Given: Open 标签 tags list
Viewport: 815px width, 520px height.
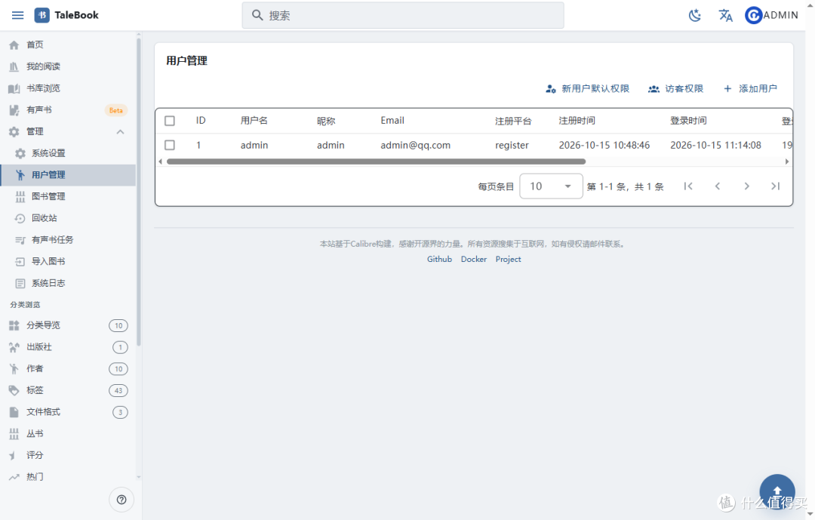Looking at the screenshot, I should (x=68, y=390).
